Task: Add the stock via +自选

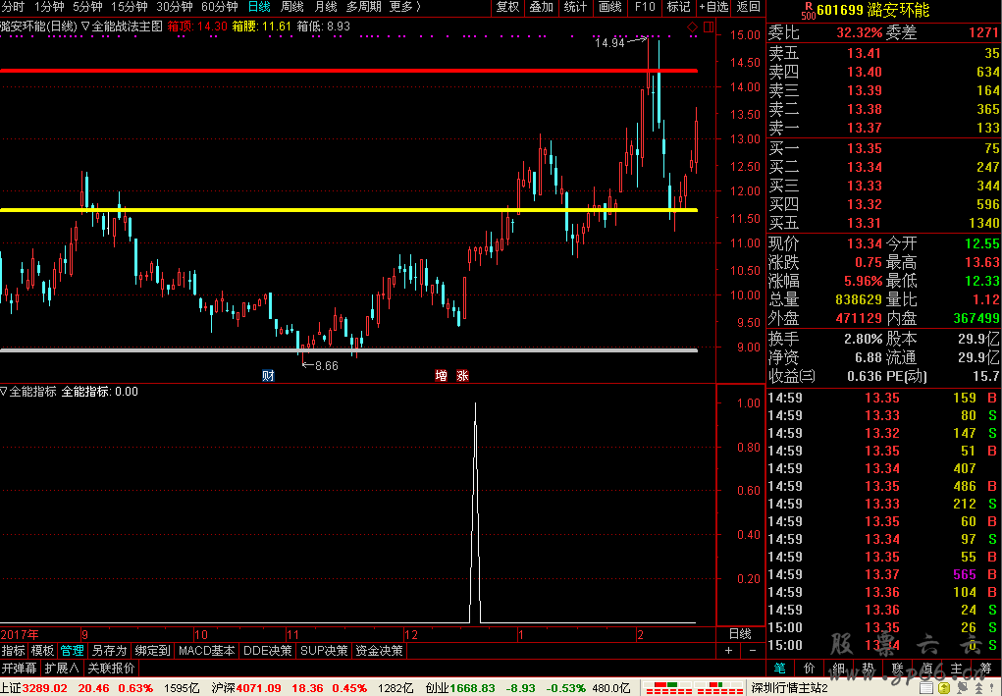Action: tap(712, 7)
